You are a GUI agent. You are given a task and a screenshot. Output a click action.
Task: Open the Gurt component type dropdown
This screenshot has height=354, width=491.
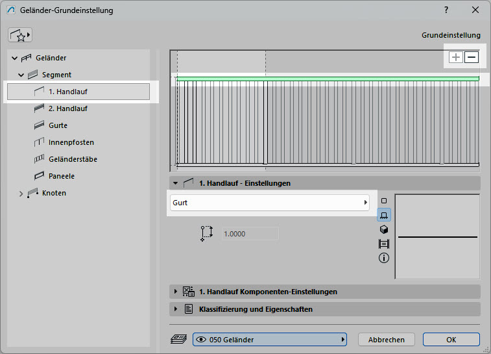click(270, 203)
